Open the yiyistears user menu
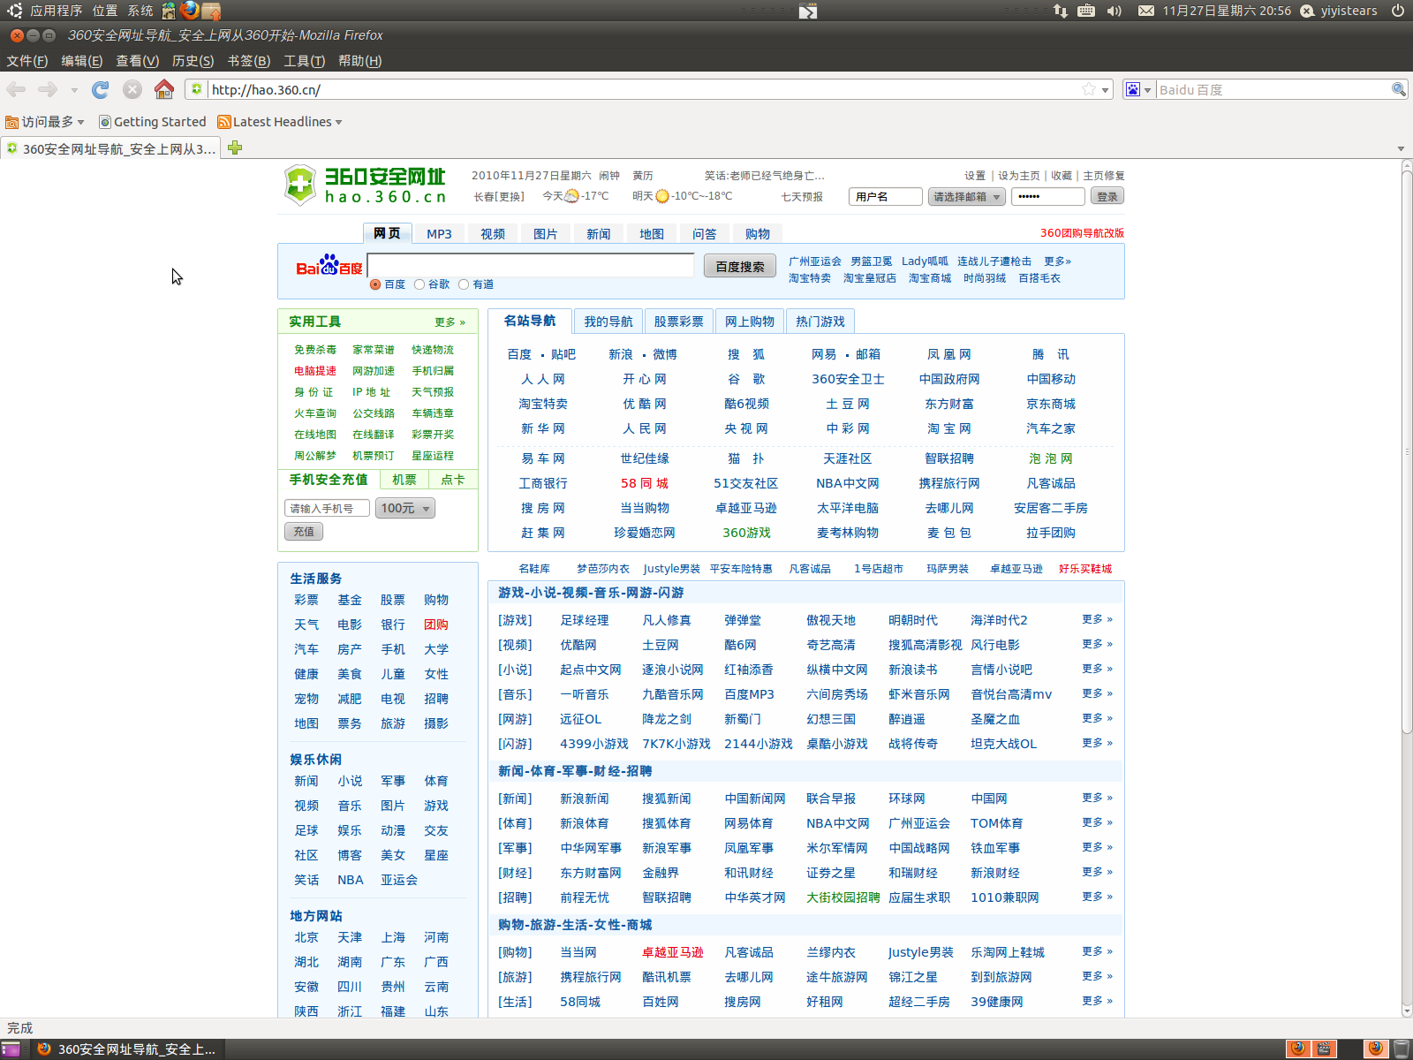Image resolution: width=1413 pixels, height=1060 pixels. click(x=1339, y=11)
